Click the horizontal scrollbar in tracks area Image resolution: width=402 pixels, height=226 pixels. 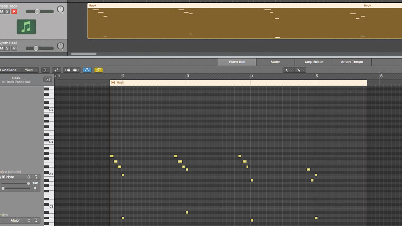click(84, 54)
